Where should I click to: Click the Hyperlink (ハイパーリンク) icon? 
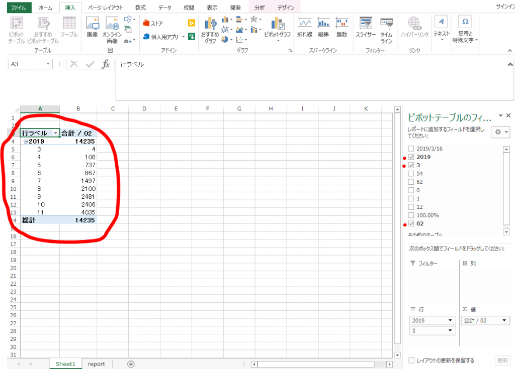(x=414, y=27)
